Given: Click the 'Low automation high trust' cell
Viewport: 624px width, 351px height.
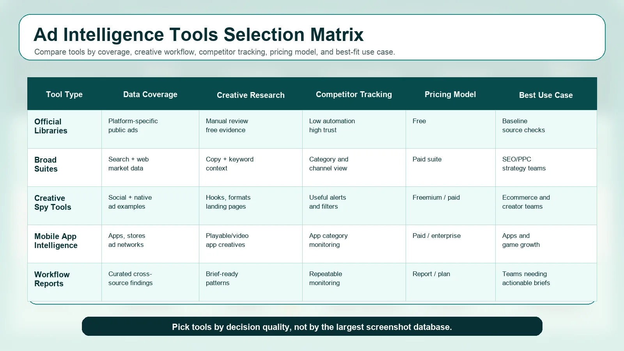Looking at the screenshot, I should [x=332, y=126].
